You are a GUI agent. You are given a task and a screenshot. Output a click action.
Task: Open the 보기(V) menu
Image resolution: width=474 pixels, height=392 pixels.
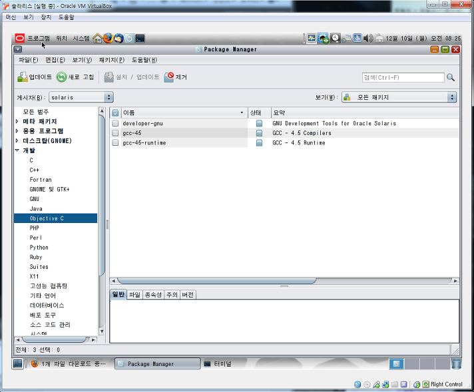[x=82, y=60]
